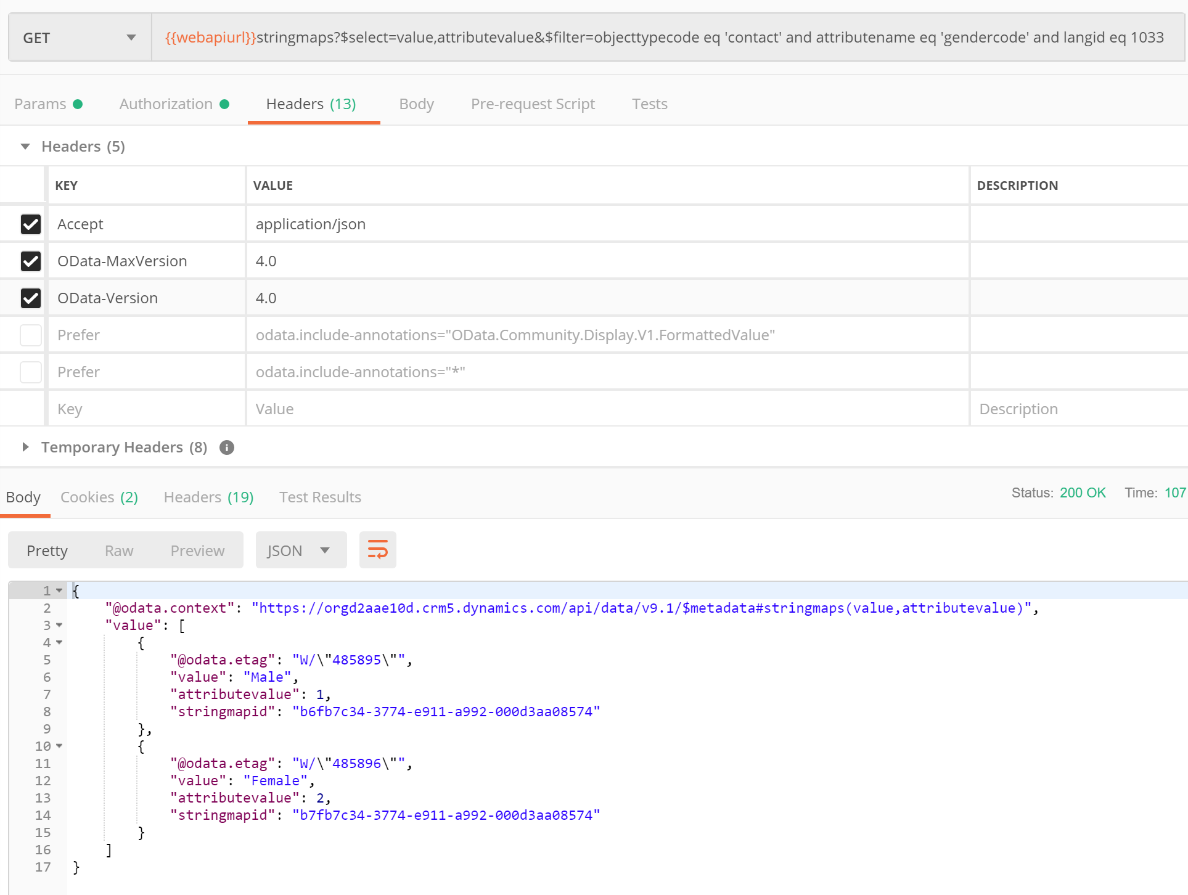Click the empty Description input field
Viewport: 1188px width, 895px height.
(1079, 409)
